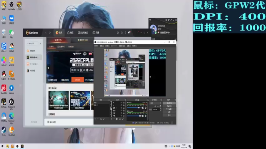Viewport: 266px width, 149px height.
Task: Open the clock and date in taskbar
Action: 184,146
